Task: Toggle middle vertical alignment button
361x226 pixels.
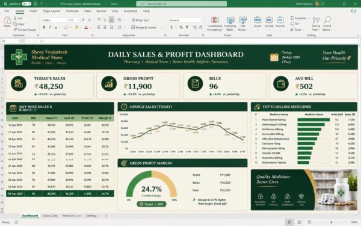Action: 105,20
